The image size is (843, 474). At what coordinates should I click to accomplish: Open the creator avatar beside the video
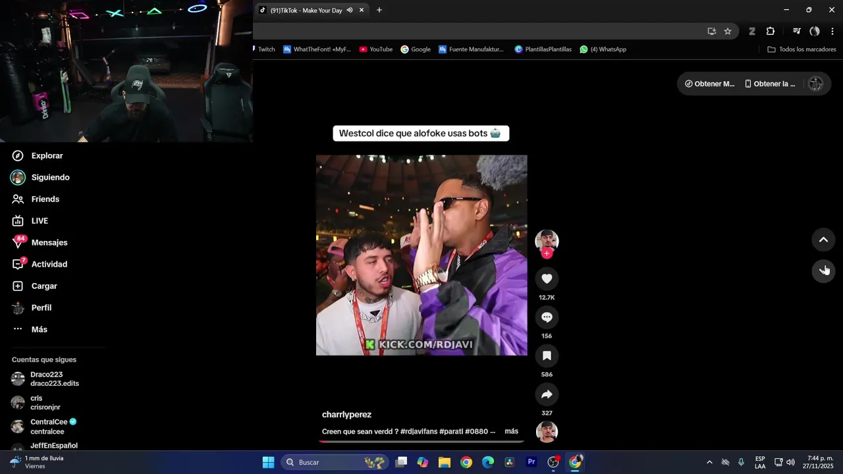547,241
